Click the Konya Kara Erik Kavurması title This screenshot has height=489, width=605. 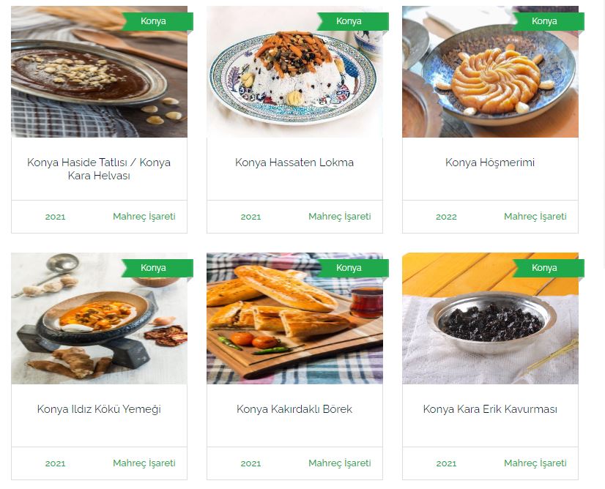coord(490,409)
